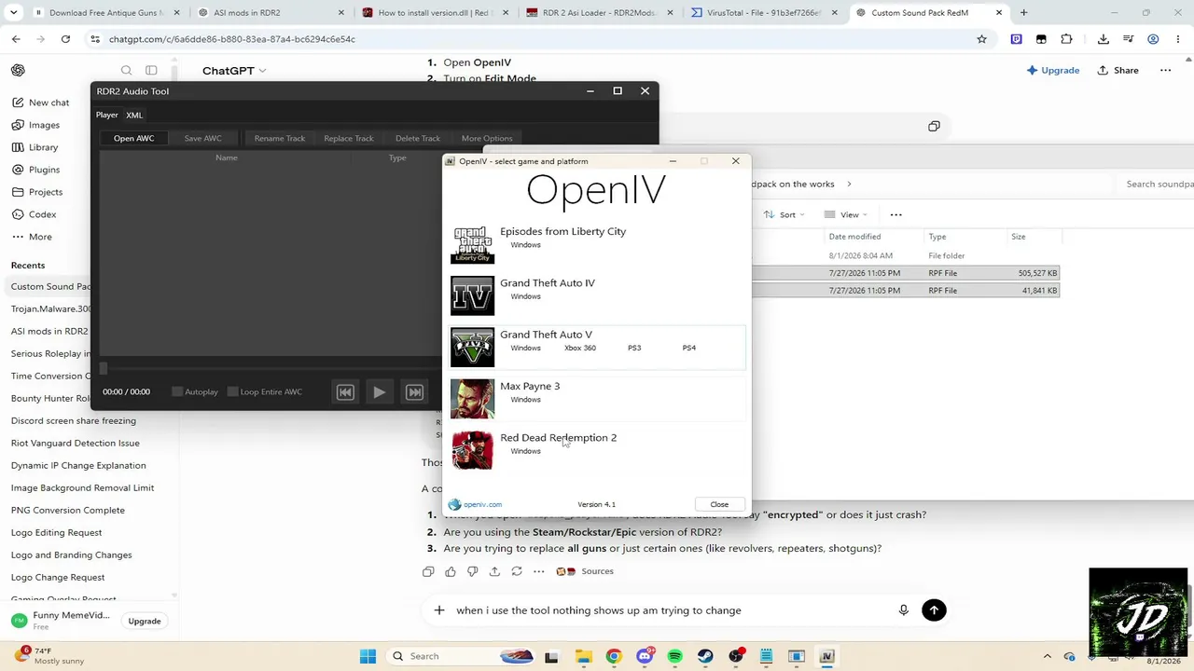This screenshot has width=1194, height=671.
Task: Open Chrome tab search dropdown arrow
Action: pos(16,13)
